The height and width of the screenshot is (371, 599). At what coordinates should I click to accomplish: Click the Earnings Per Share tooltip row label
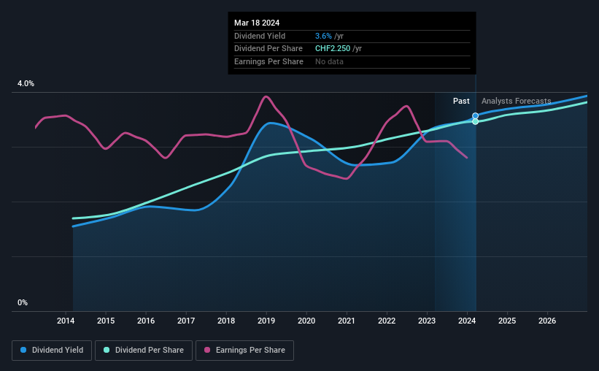coord(268,61)
